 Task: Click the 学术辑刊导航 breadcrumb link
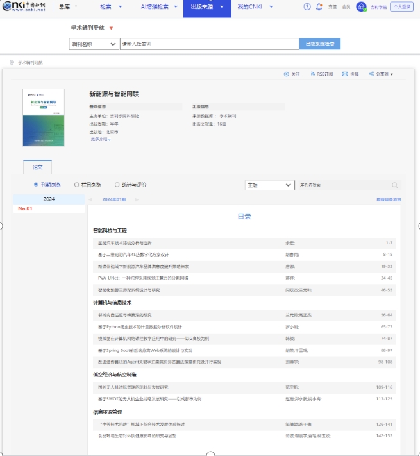point(30,62)
